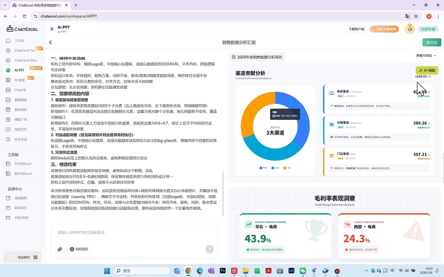Hide the 门店 legend series
Screen dimensions: 444x277
(286, 168)
